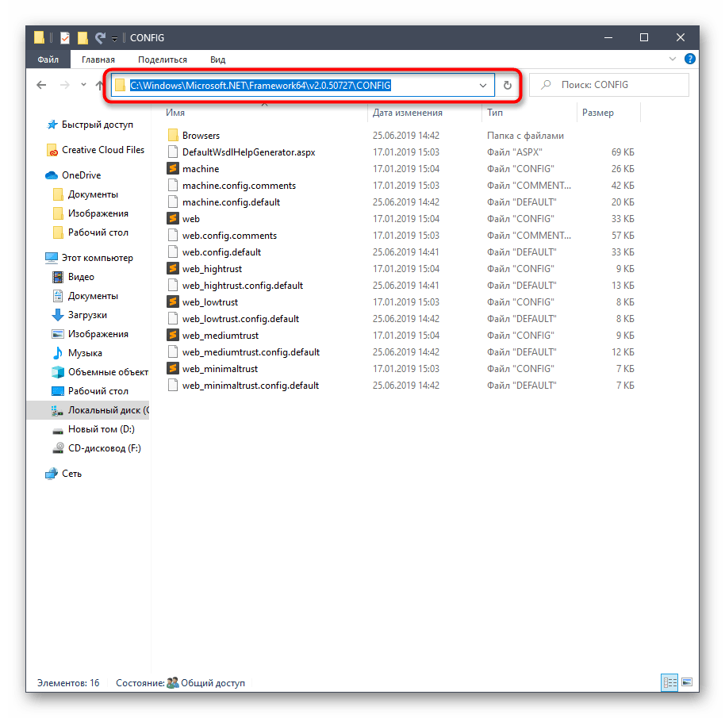This screenshot has width=725, height=718.
Task: Go up one folder level
Action: pos(99,85)
